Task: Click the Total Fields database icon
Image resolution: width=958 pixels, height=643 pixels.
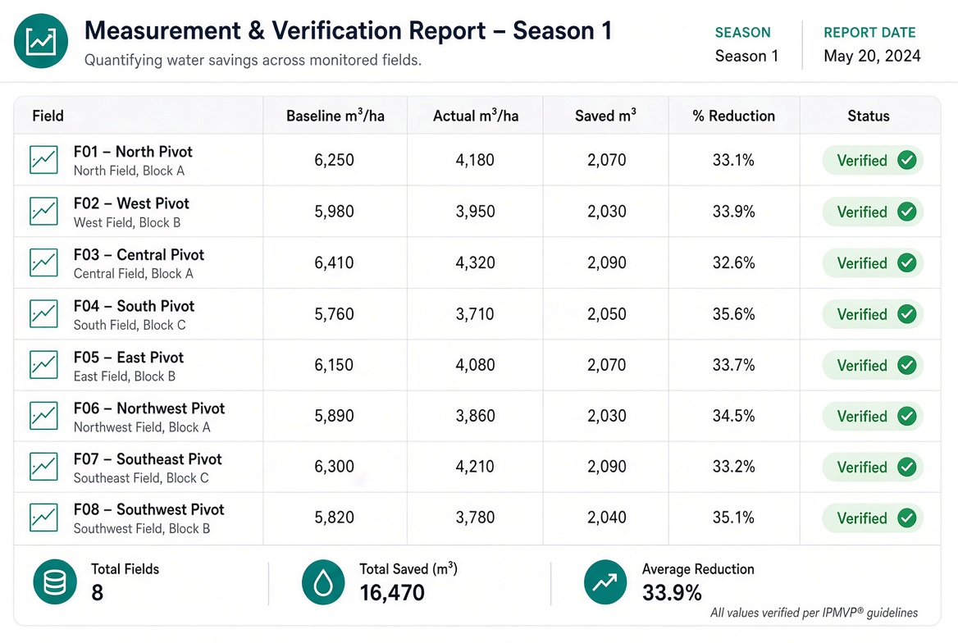Action: (x=55, y=581)
